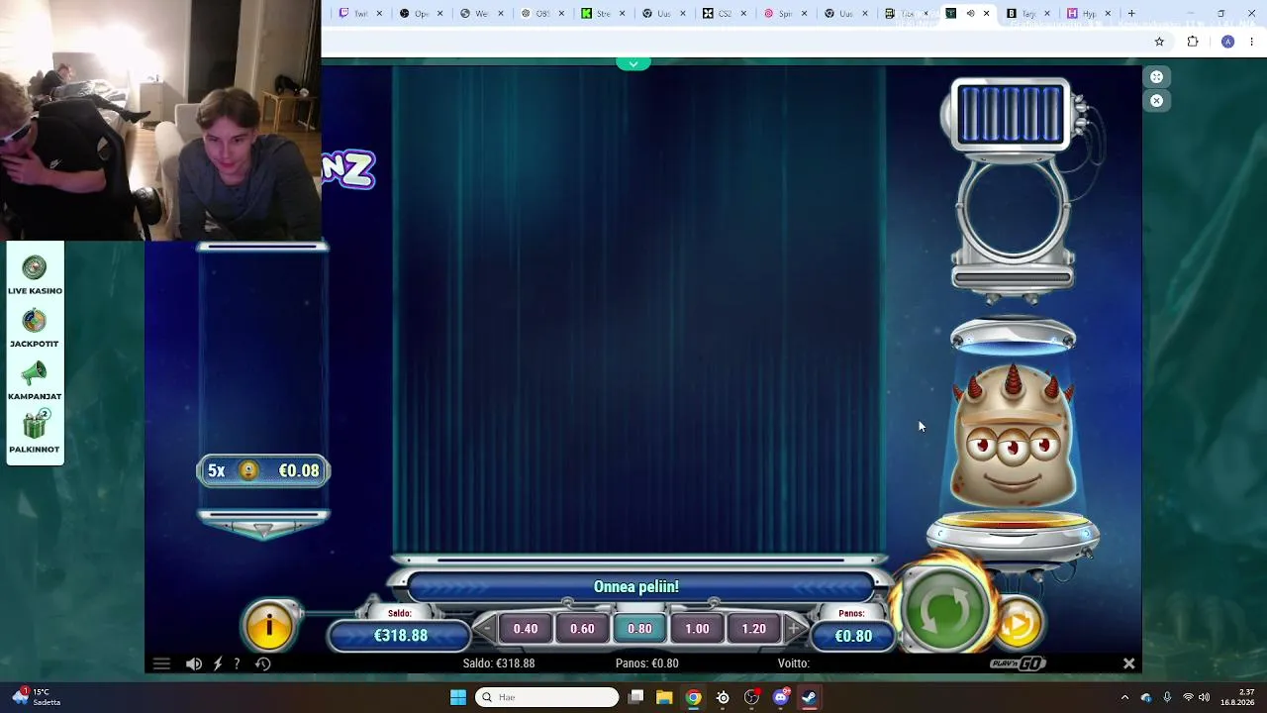Mute the audio-playing active tab
The width and height of the screenshot is (1267, 713).
pyautogui.click(x=970, y=14)
